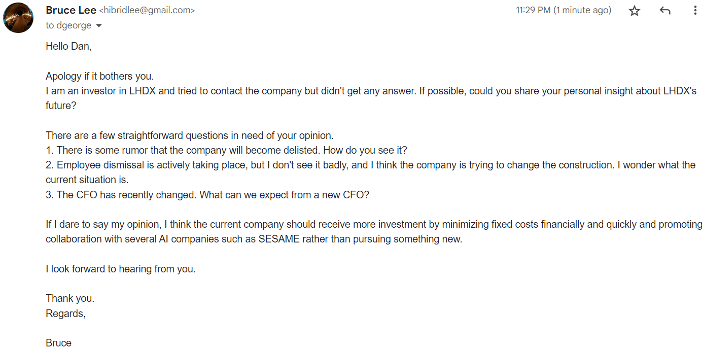Expand recipient details arrow next to dgeorge
Image resolution: width=702 pixels, height=351 pixels.
99,26
